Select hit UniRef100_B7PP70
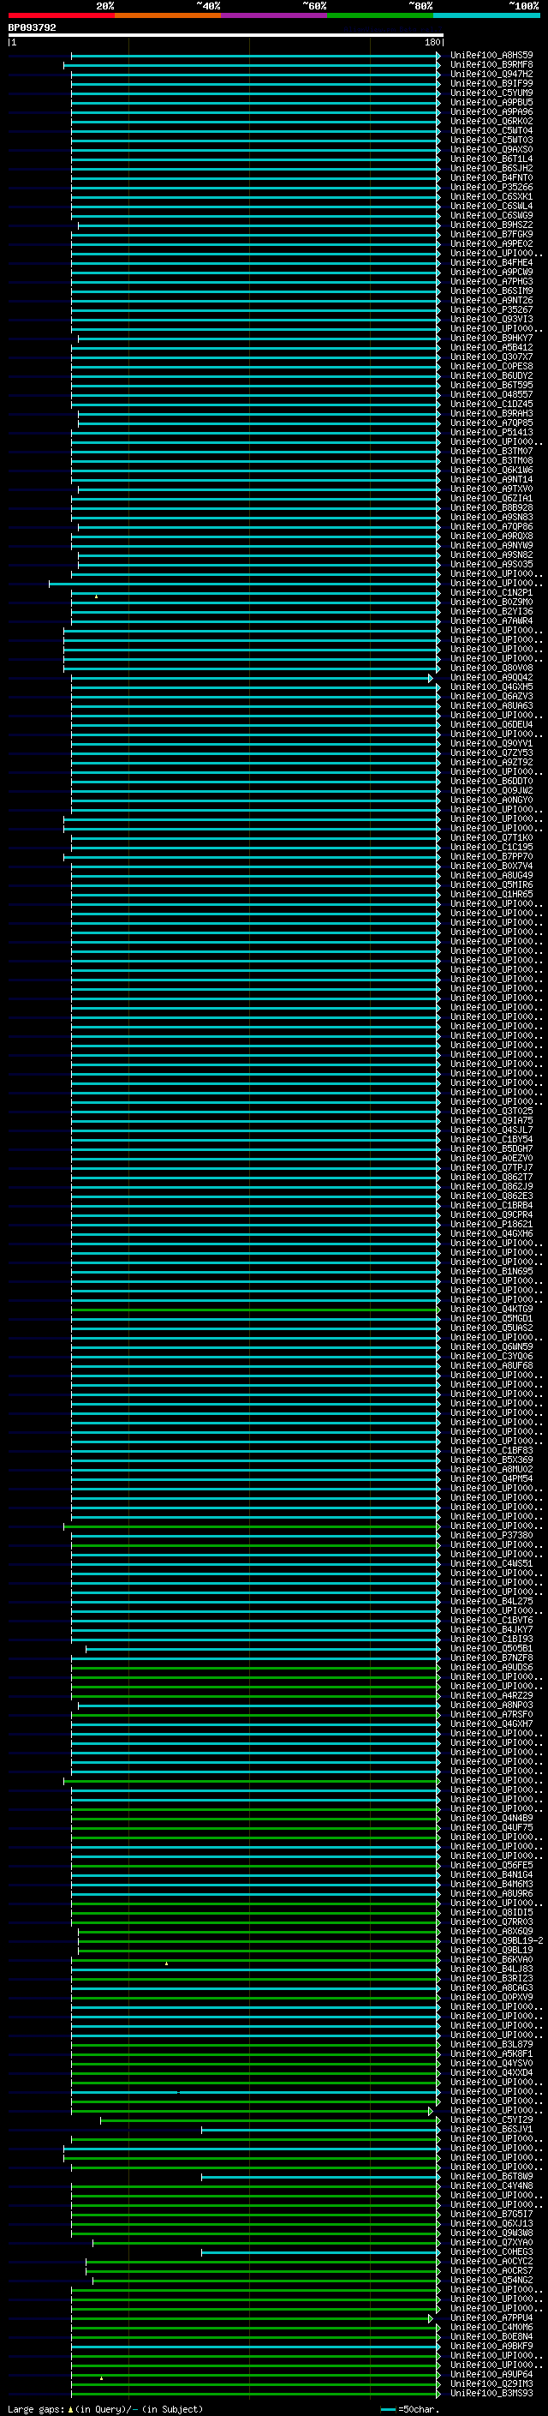This screenshot has height=2416, width=548. tap(491, 856)
